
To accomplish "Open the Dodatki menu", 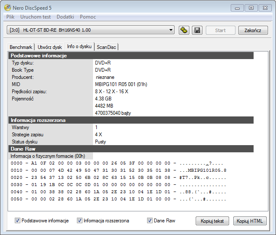I will pyautogui.click(x=65, y=17).
